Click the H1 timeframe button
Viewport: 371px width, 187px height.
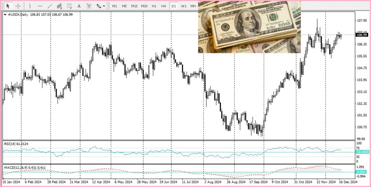pos(154,6)
